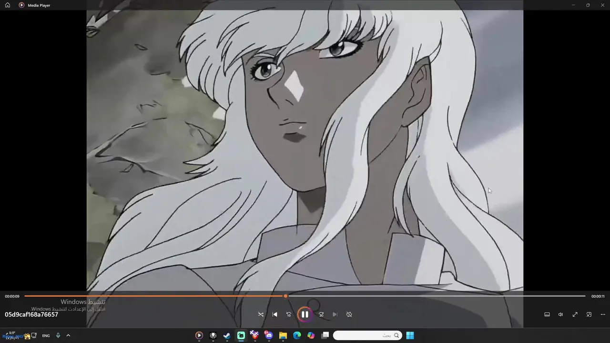This screenshot has width=610, height=343.
Task: Open volume control
Action: [x=561, y=314]
